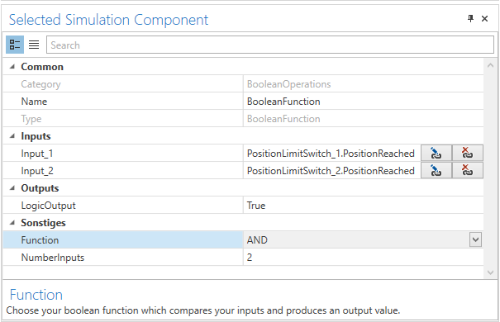Click PositionLimitSwitch_2.PositionReached value
This screenshot has height=322, width=500.
[x=331, y=171]
